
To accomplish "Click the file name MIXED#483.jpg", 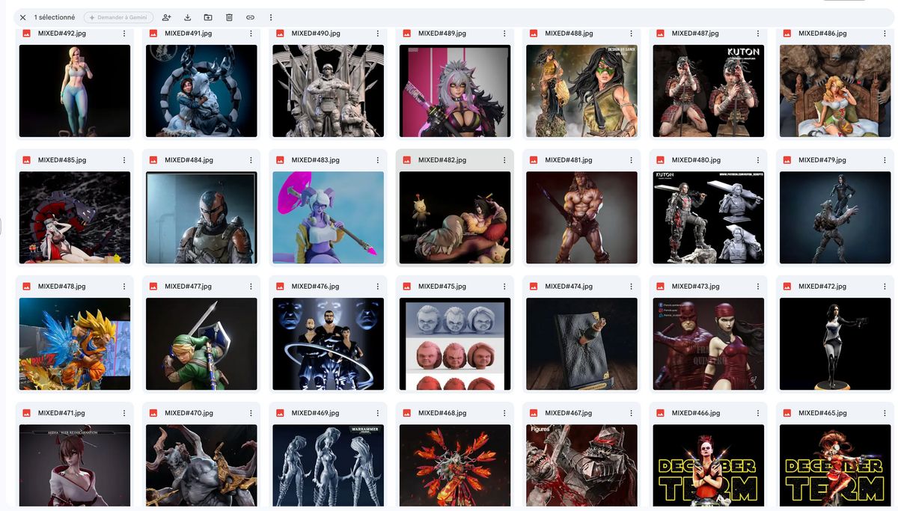I will tap(315, 160).
